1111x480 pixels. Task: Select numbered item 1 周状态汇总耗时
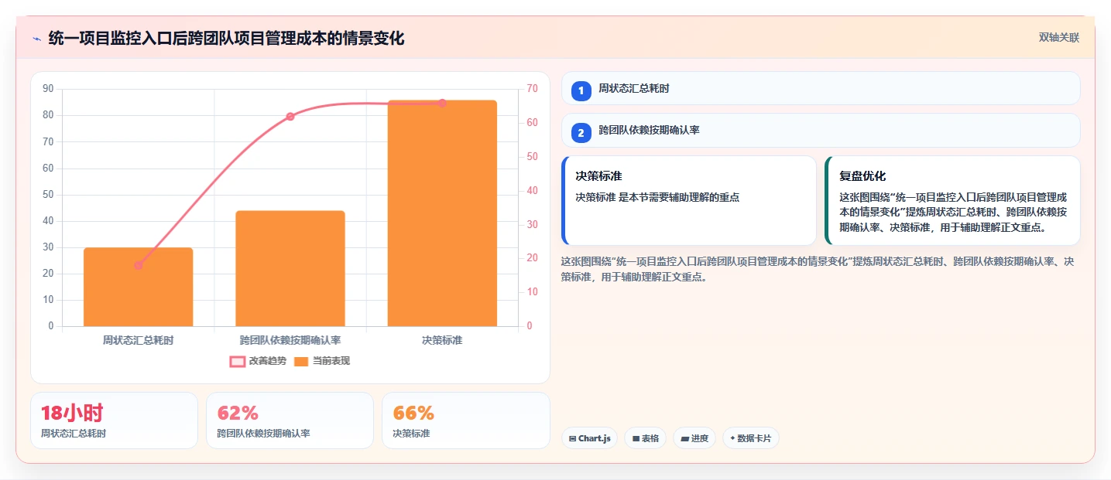821,88
